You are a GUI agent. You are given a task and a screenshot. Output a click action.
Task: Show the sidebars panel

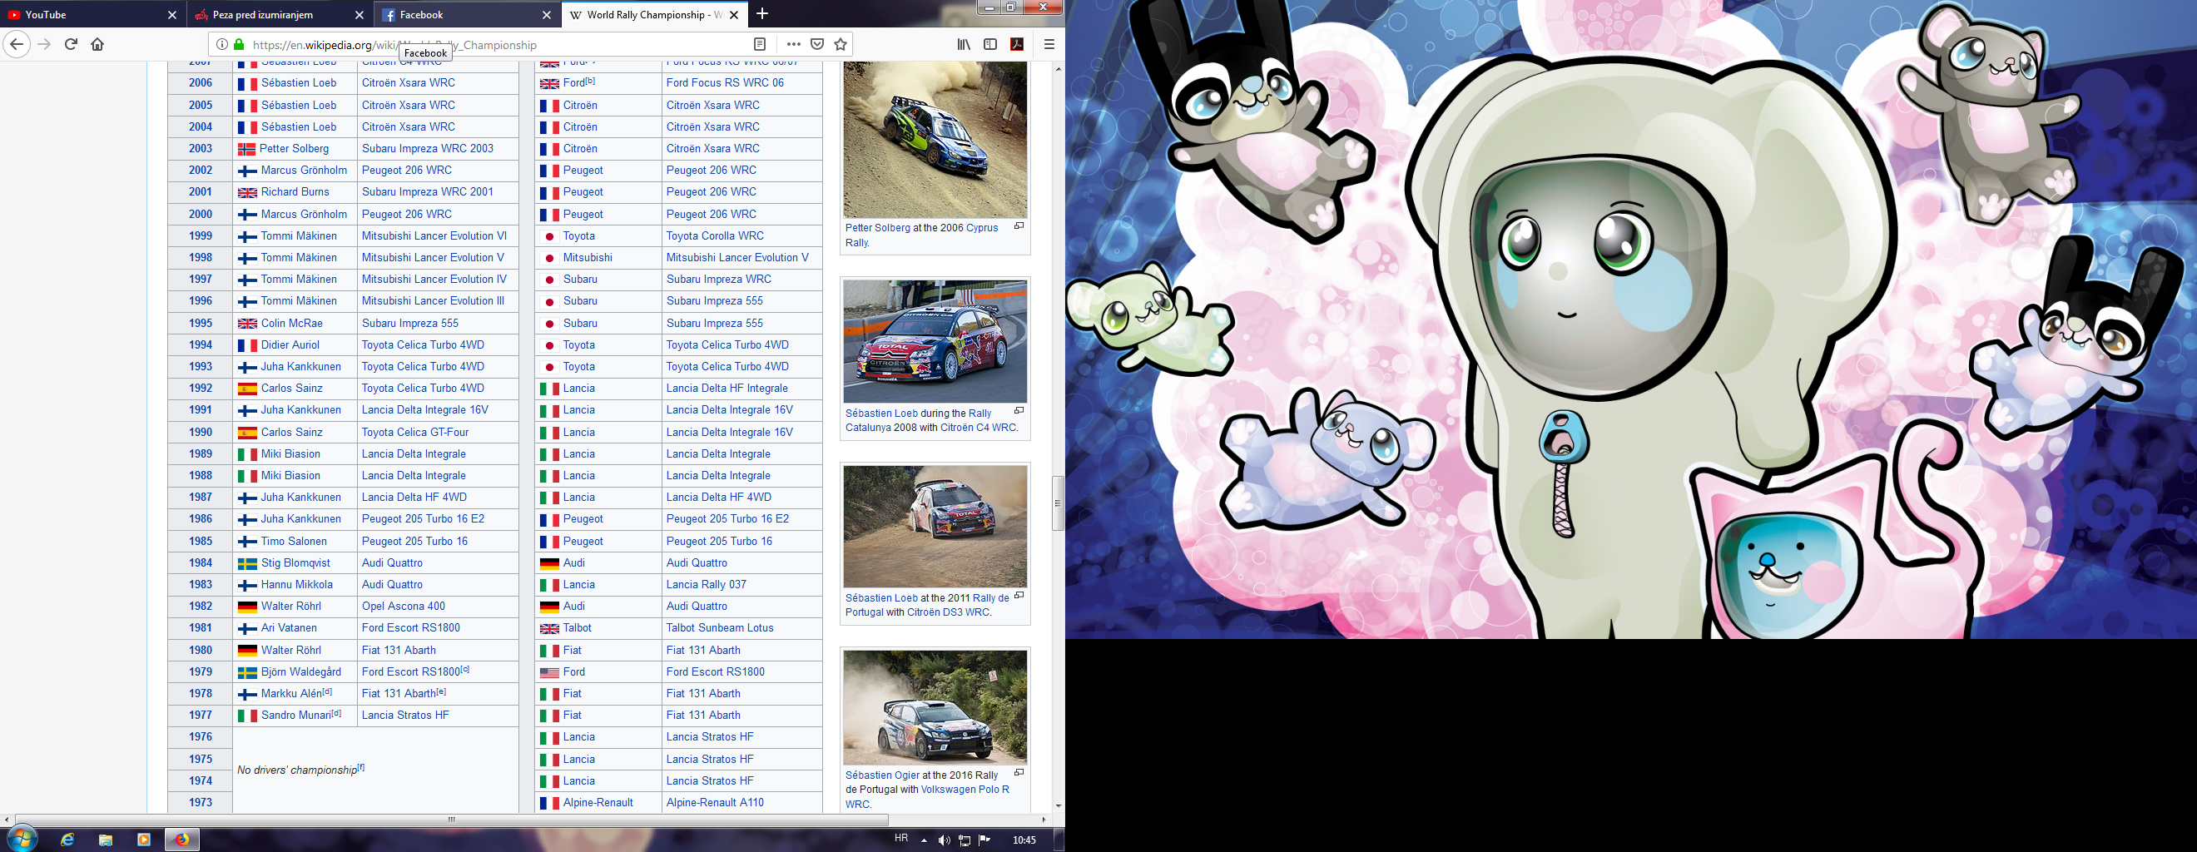coord(990,44)
